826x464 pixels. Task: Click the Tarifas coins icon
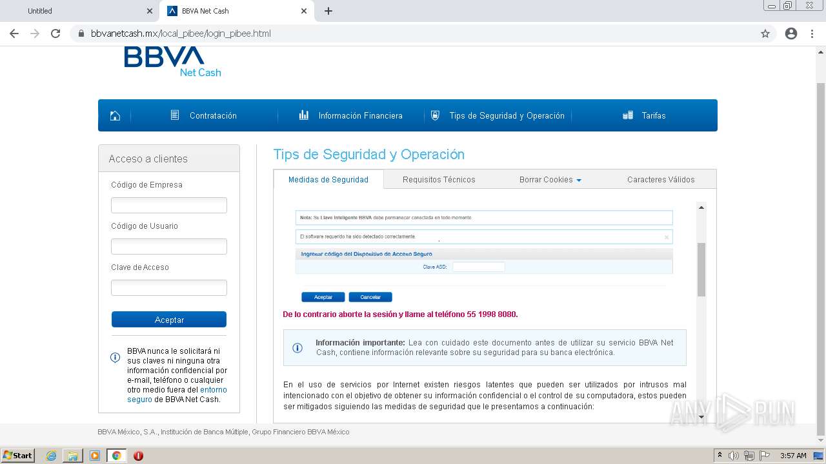pyautogui.click(x=627, y=115)
